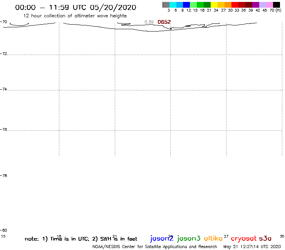
Task: Click the red 'cryosat' satellite label
Action: [x=244, y=239]
